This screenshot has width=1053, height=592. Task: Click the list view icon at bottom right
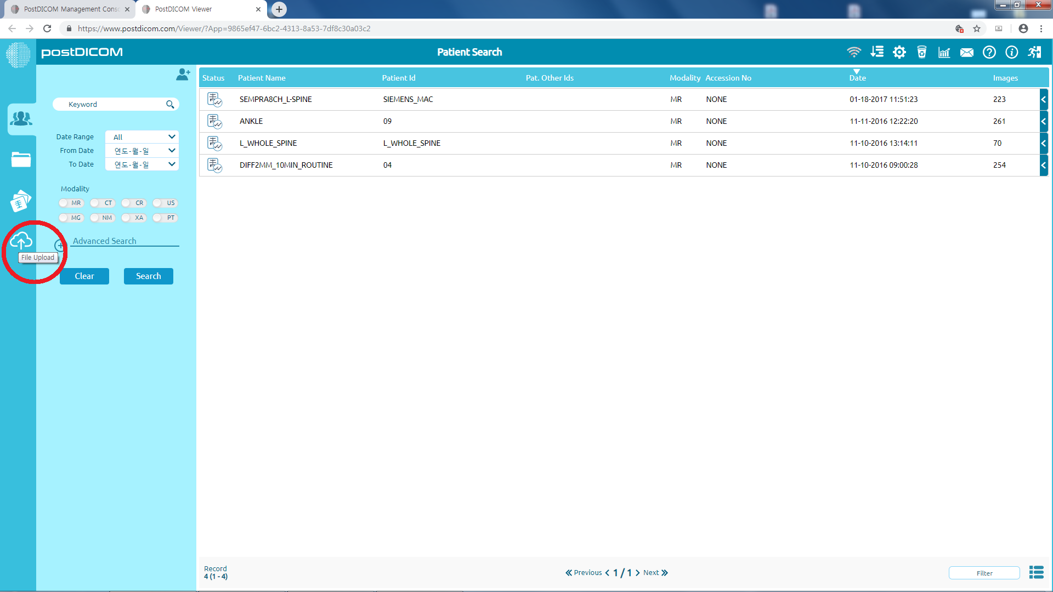click(x=1037, y=572)
